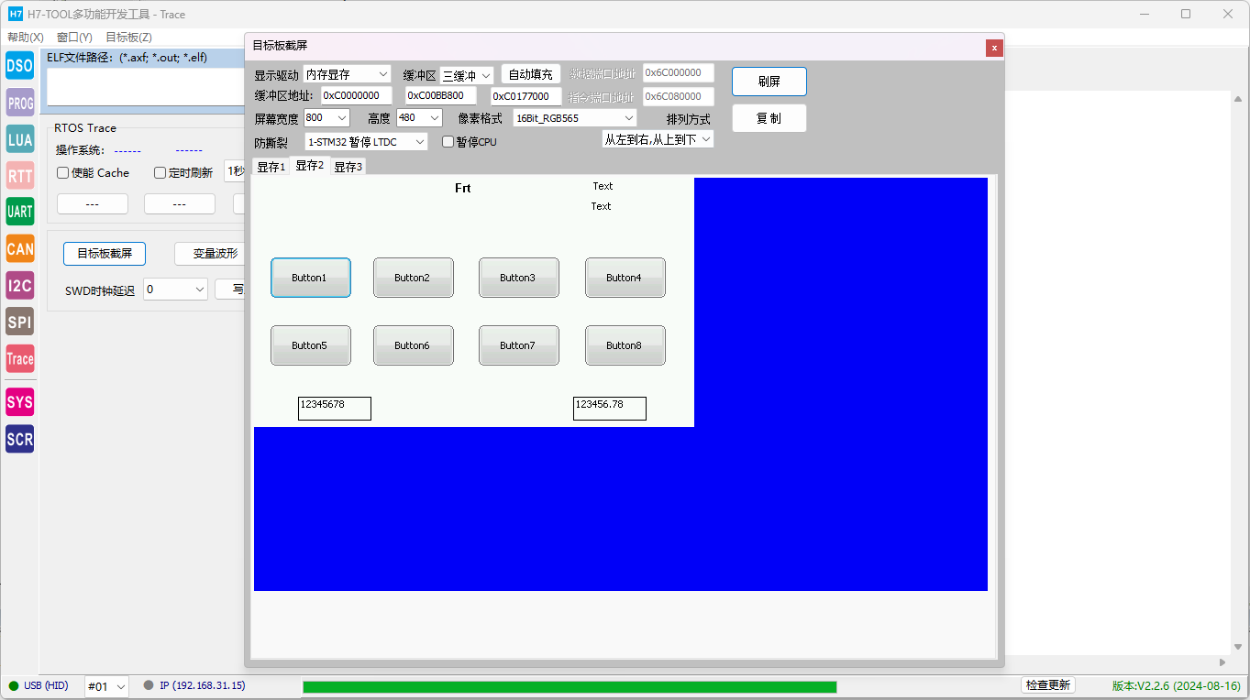Open the SWD时钟延迟 dropdown
This screenshot has height=700, width=1250.
coord(176,290)
